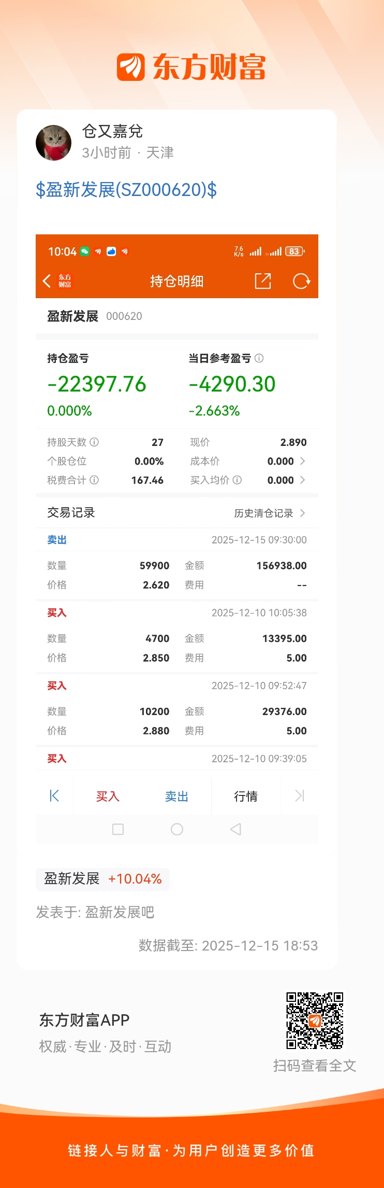Tap the info icon beside 税费合计

(94, 480)
